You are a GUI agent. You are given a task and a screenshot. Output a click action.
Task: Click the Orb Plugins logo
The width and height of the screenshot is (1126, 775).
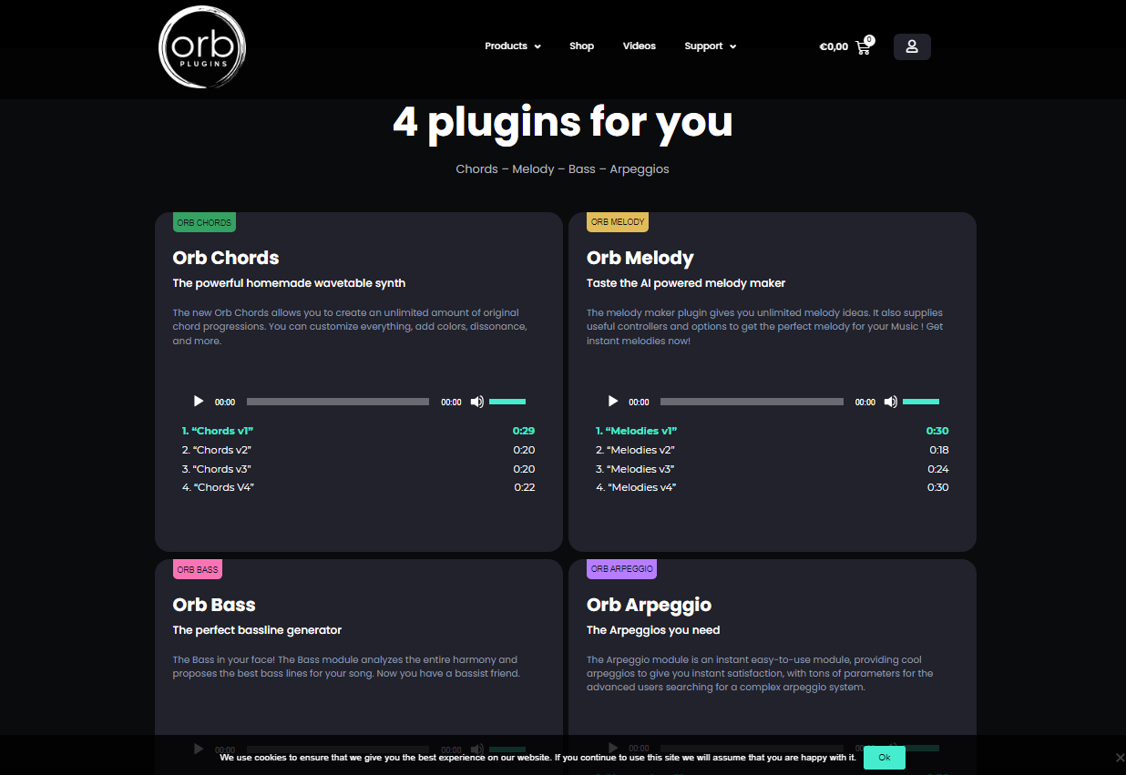point(202,46)
